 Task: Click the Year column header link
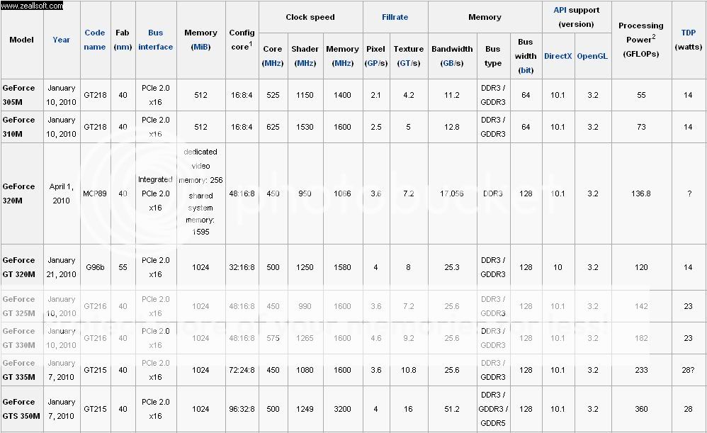pyautogui.click(x=61, y=40)
